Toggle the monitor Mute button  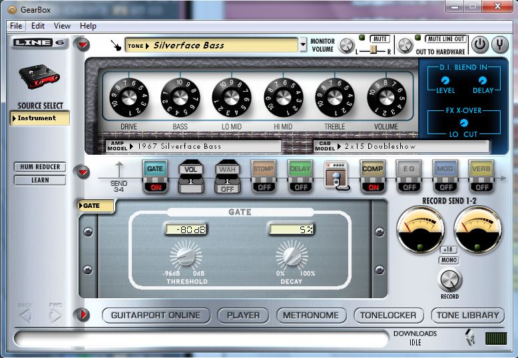tap(380, 39)
